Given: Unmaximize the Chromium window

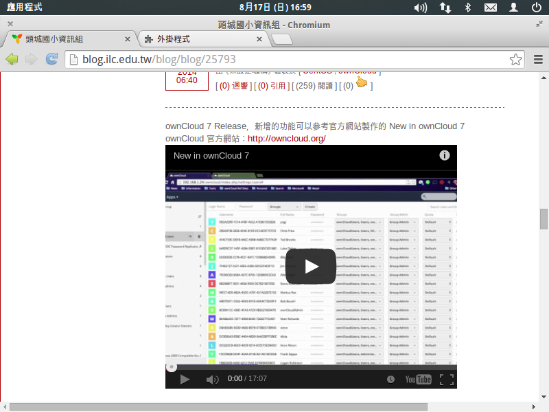Looking at the screenshot, I should [539, 24].
